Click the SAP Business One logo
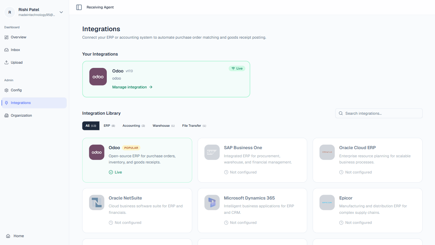 pyautogui.click(x=212, y=152)
